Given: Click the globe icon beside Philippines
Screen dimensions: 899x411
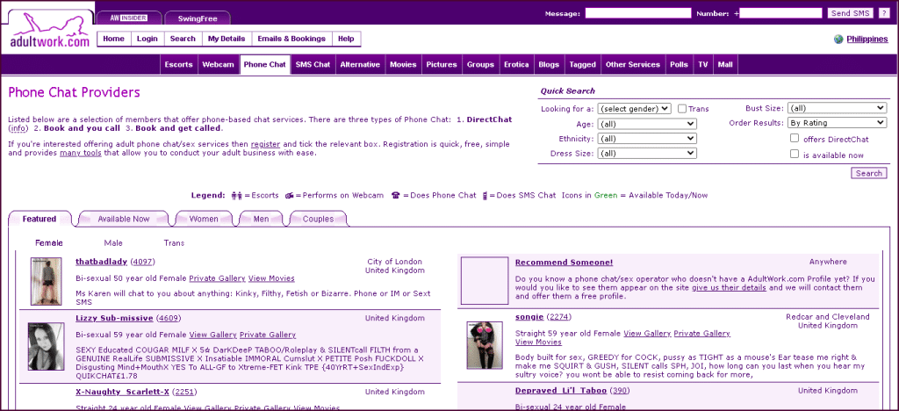Looking at the screenshot, I should click(838, 39).
